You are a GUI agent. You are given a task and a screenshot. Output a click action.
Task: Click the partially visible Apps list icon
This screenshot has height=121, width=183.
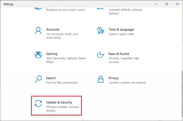pos(100,9)
